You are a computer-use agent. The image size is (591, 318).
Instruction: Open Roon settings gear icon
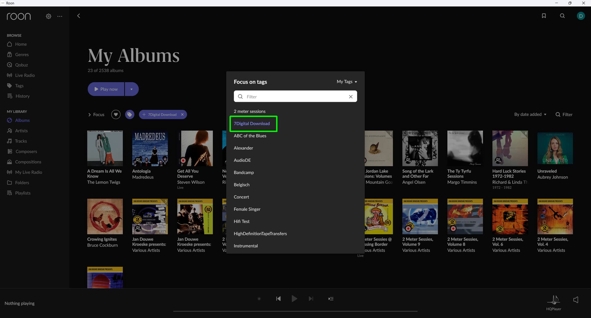click(x=49, y=16)
